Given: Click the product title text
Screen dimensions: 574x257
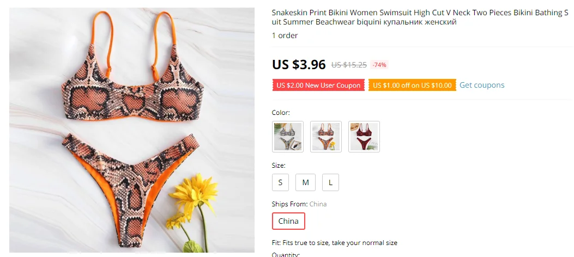Looking at the screenshot, I should (x=420, y=17).
